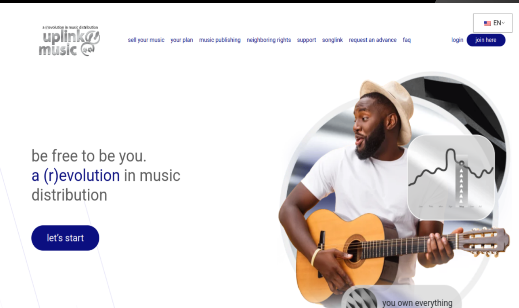This screenshot has width=519, height=308.
Task: Click the line chart card graphic
Action: 451,177
